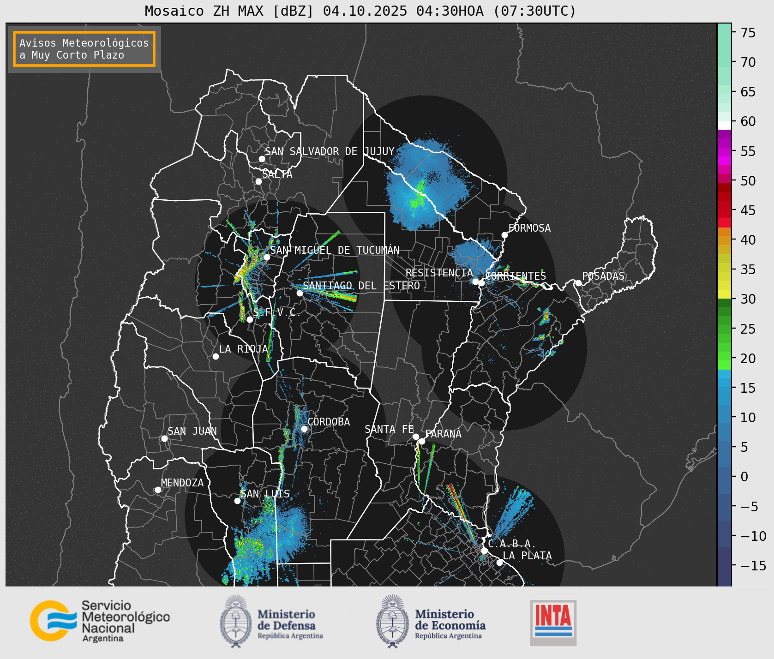Image resolution: width=774 pixels, height=659 pixels.
Task: Click the San Miguel de Tucumán marker dot
Action: (x=266, y=257)
